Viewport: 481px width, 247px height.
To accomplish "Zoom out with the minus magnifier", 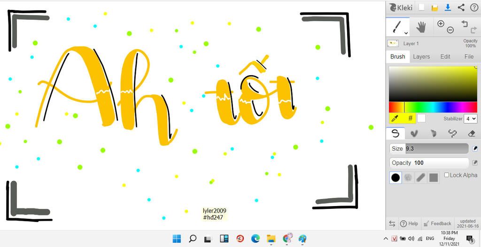I will pos(450,30).
